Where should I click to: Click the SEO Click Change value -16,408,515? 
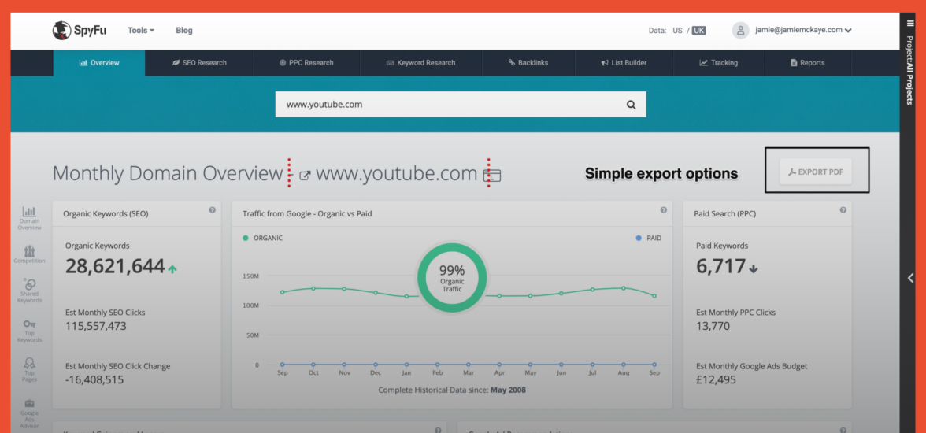(x=94, y=379)
